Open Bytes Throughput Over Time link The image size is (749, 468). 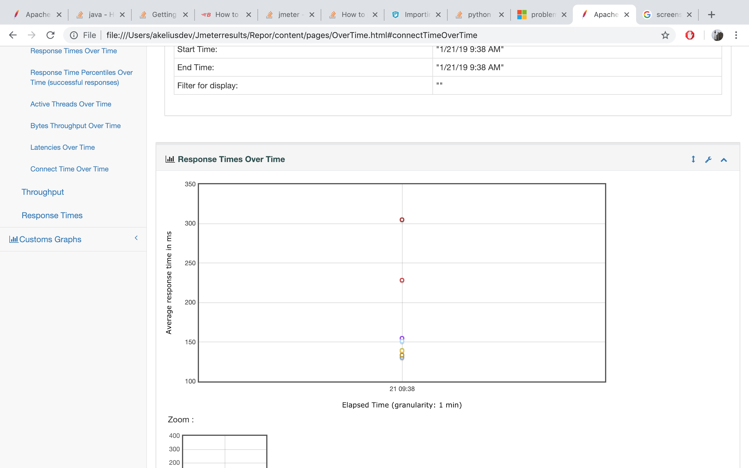coord(75,126)
